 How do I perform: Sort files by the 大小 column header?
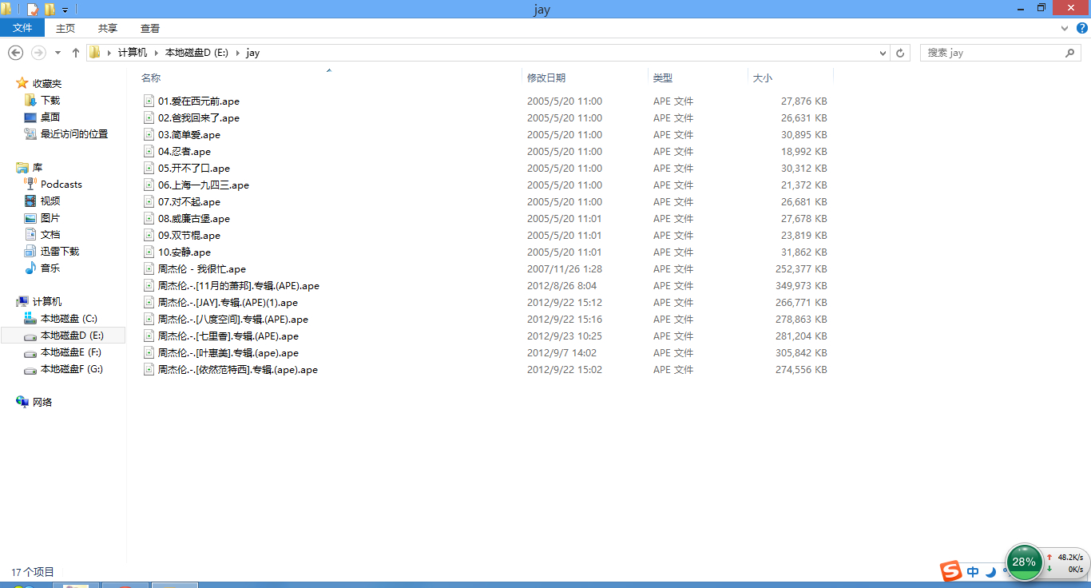point(763,77)
